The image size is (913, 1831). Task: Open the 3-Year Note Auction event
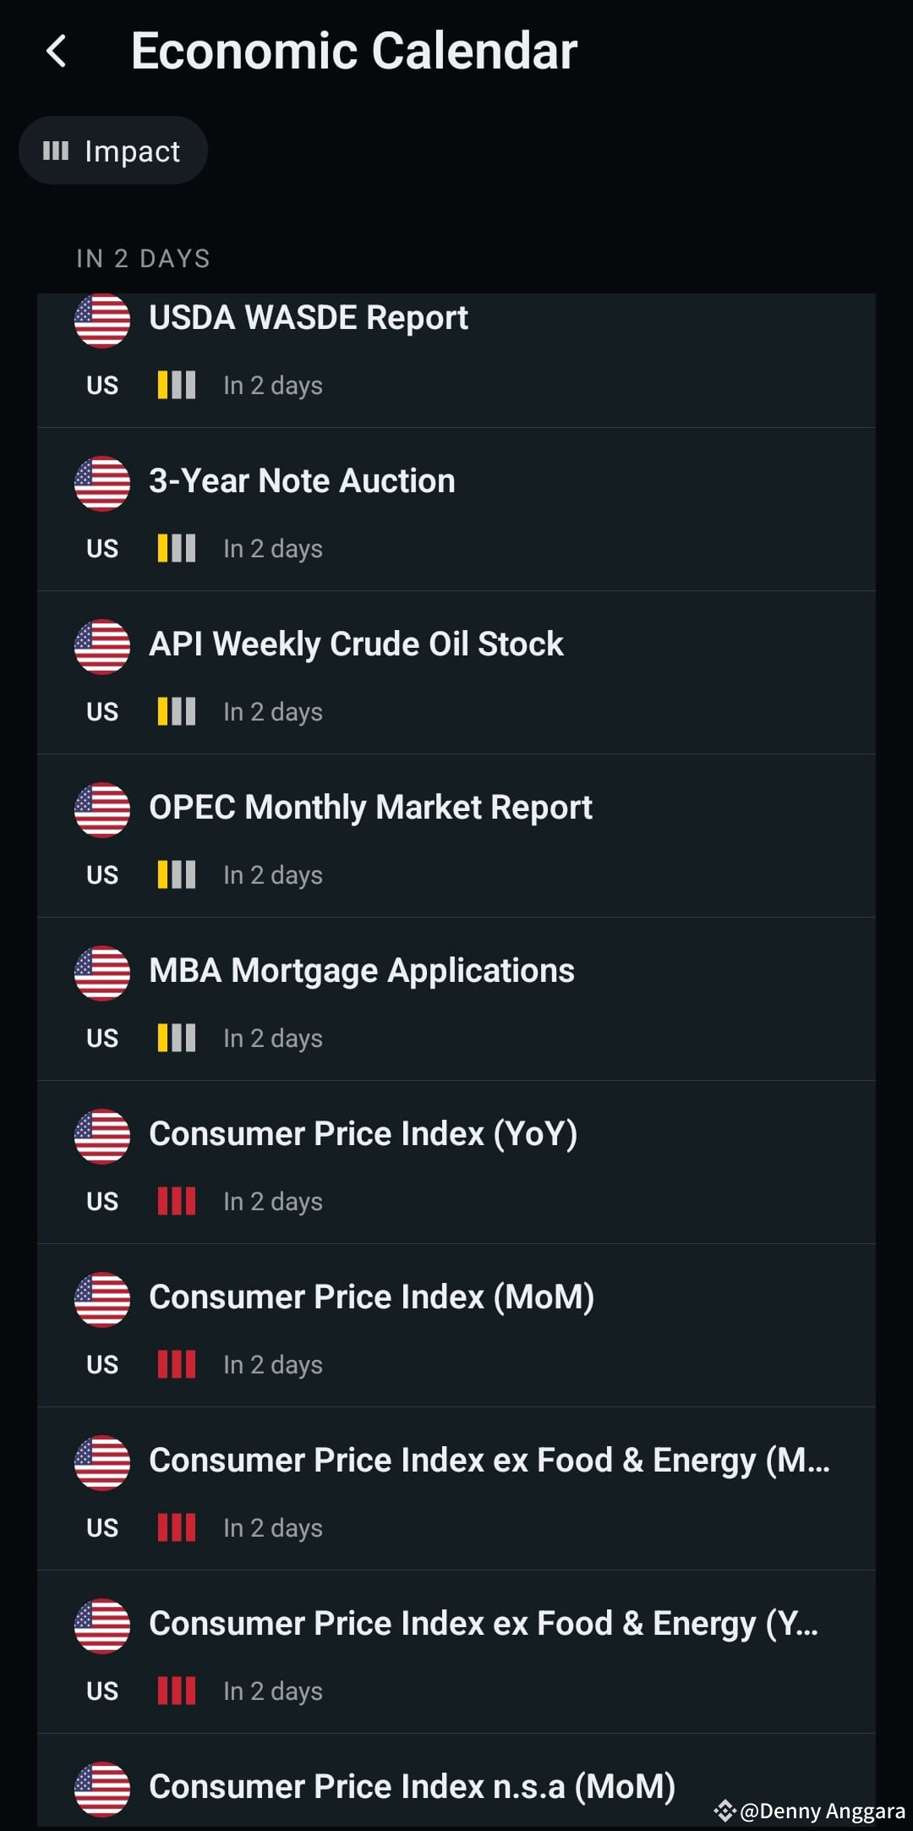pos(456,509)
